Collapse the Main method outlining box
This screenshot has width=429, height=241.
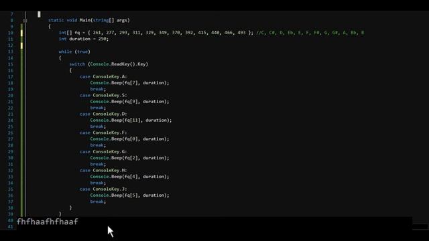[x=25, y=21]
